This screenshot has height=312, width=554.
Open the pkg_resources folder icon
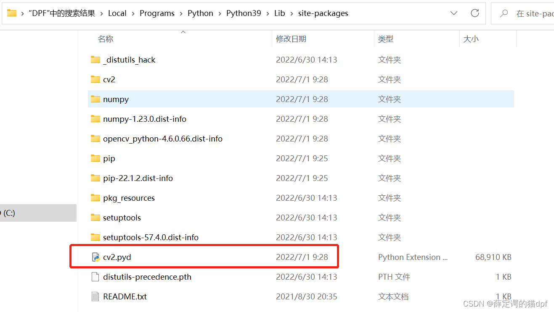point(95,198)
